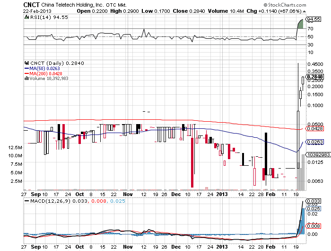Click the Feb label on MACD axis
This screenshot has height=251, width=331.
click(270, 247)
